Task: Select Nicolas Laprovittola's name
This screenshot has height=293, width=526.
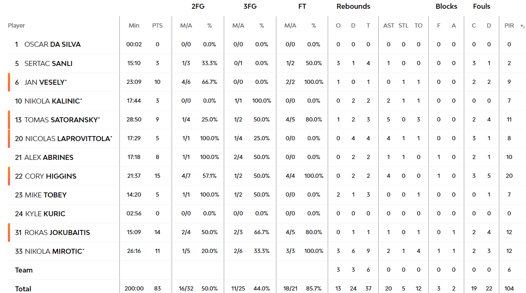Action: tap(69, 139)
